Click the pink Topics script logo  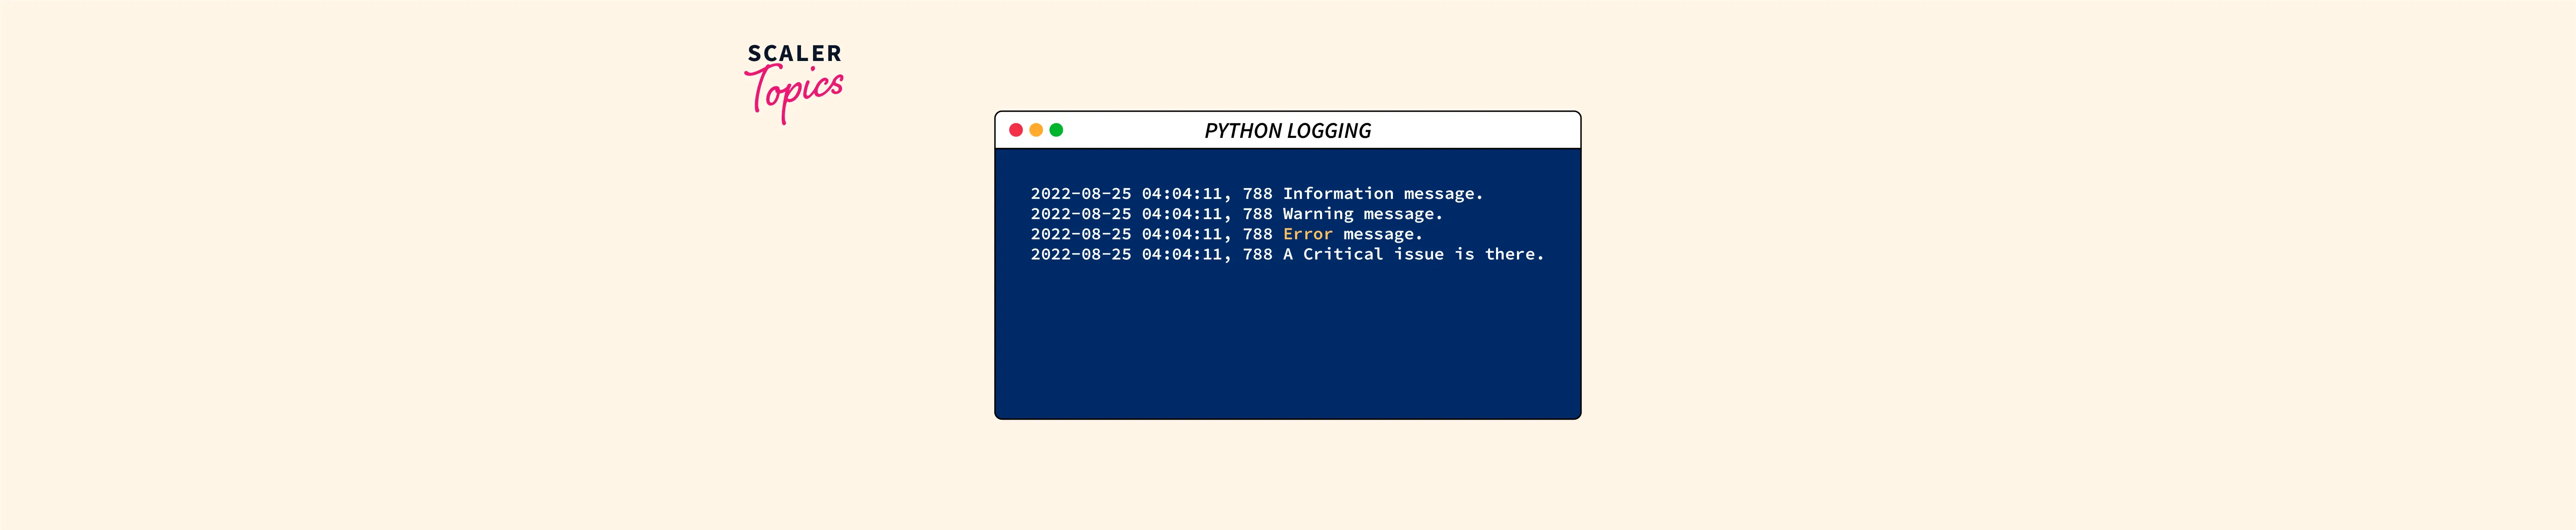pyautogui.click(x=794, y=94)
